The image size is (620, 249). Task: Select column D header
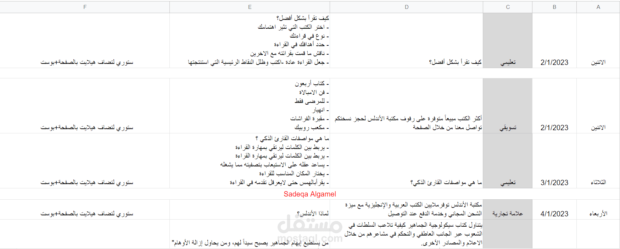click(x=406, y=7)
